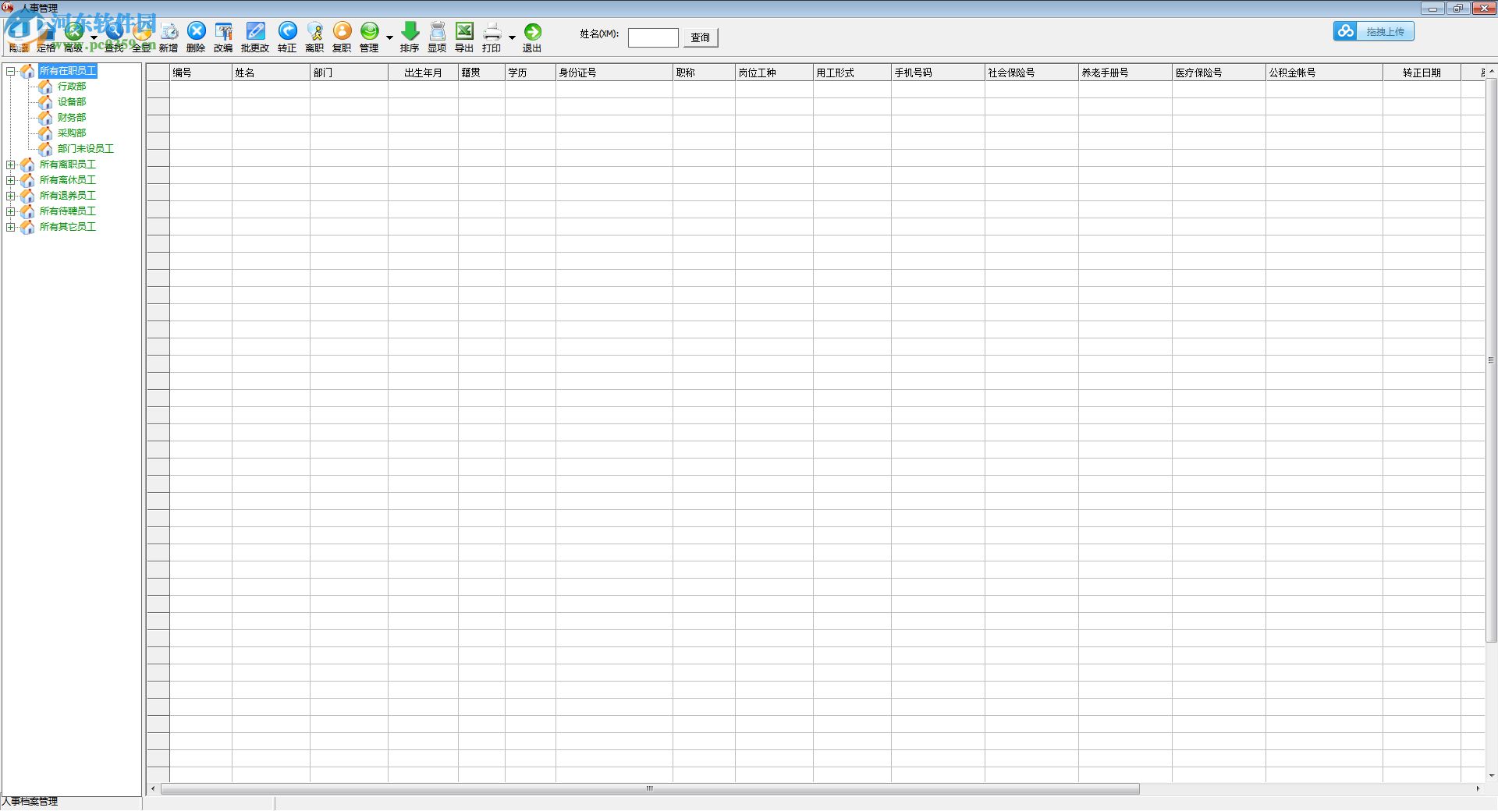Click the house icon beside 所有离职员工
Screen dimensions: 1498x811
[27, 165]
